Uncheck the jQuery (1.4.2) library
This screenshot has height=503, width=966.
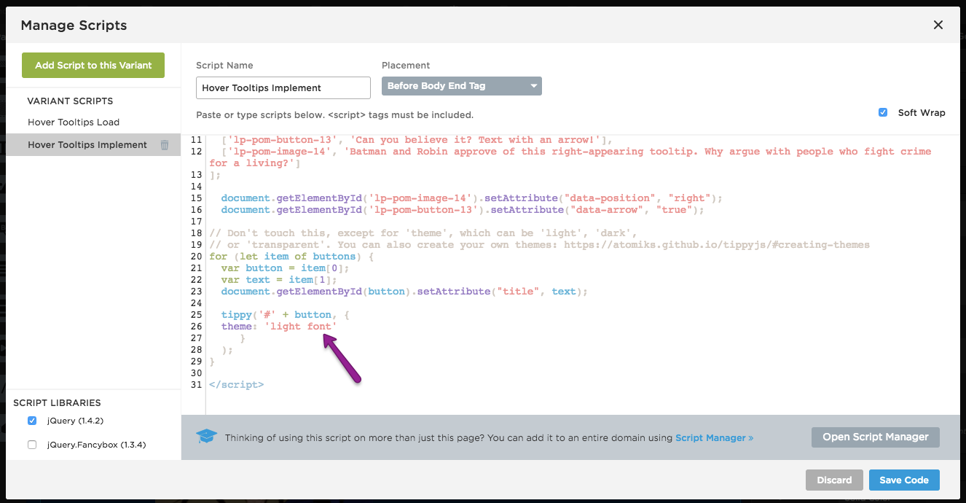[x=32, y=421]
